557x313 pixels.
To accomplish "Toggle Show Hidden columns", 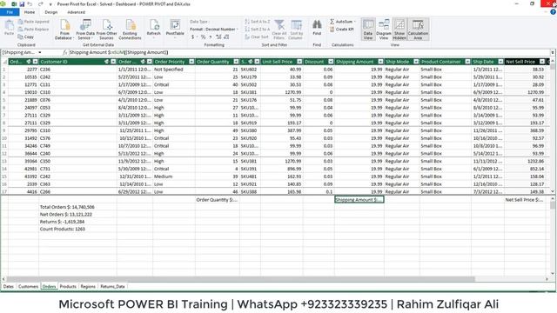I will click(x=399, y=29).
